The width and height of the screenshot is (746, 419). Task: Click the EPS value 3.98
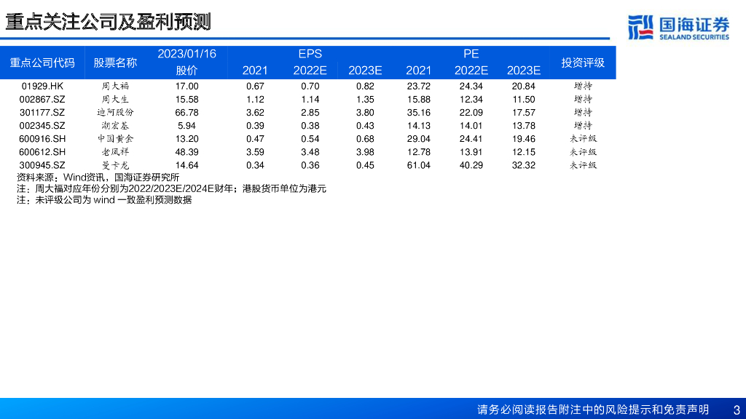pos(365,153)
